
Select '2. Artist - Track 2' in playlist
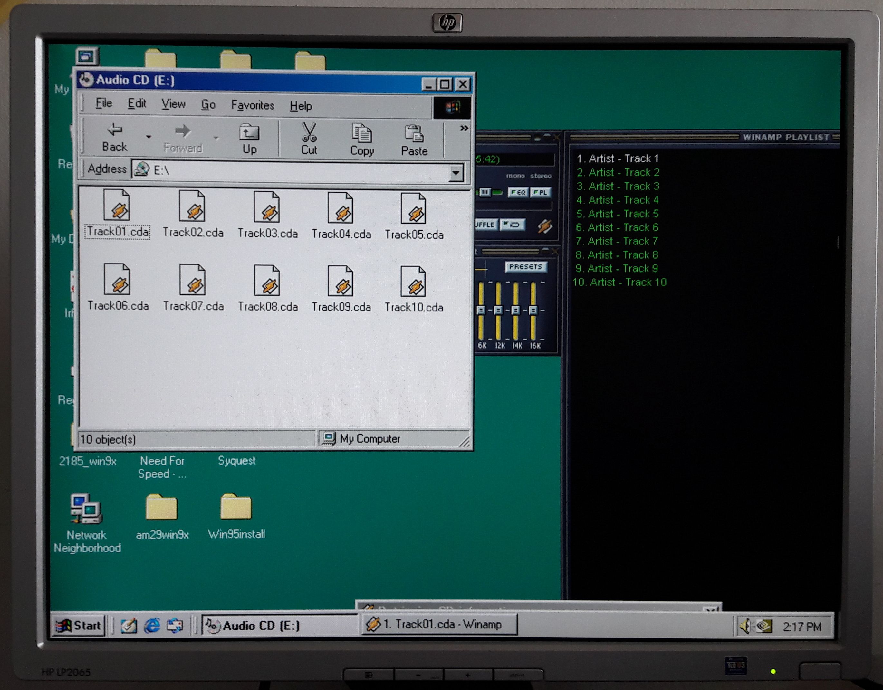point(618,172)
